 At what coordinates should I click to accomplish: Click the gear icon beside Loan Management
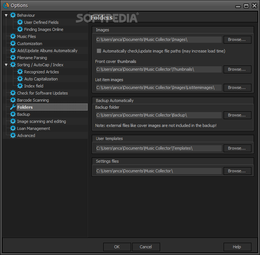(x=13, y=128)
